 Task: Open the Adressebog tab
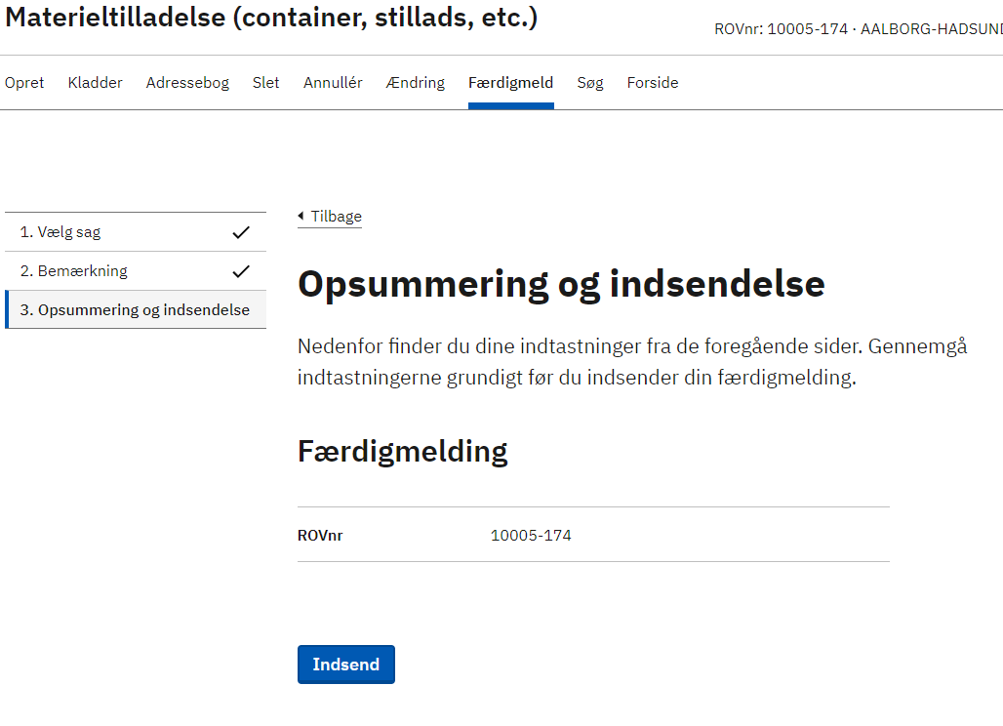coord(187,83)
